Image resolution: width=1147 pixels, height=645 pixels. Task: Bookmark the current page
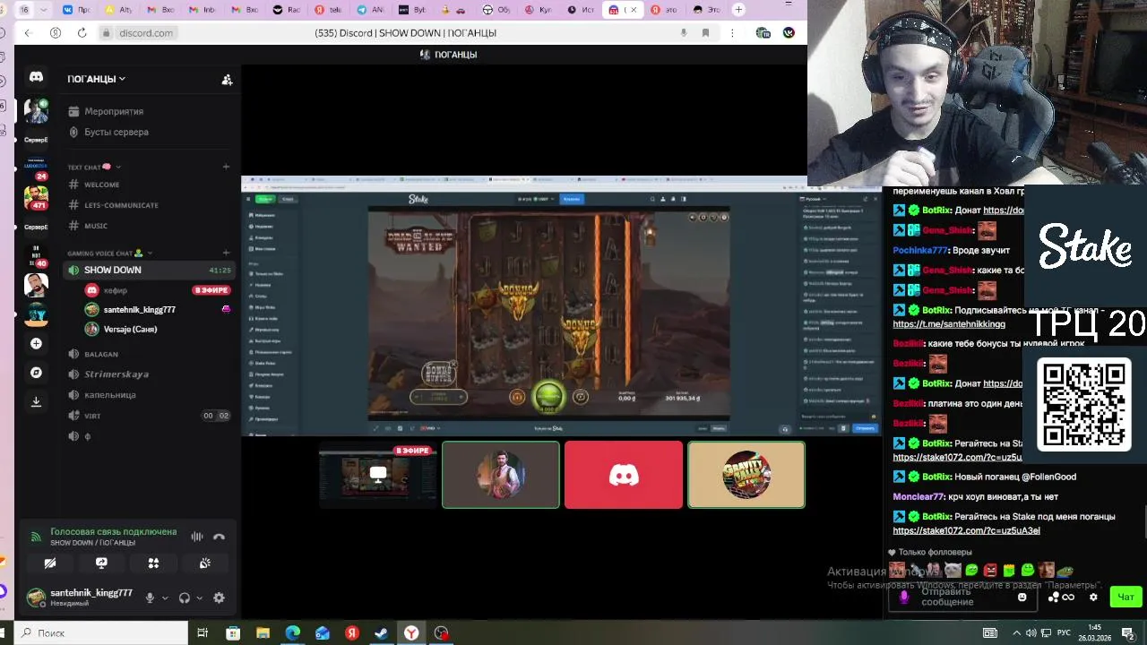pyautogui.click(x=705, y=33)
